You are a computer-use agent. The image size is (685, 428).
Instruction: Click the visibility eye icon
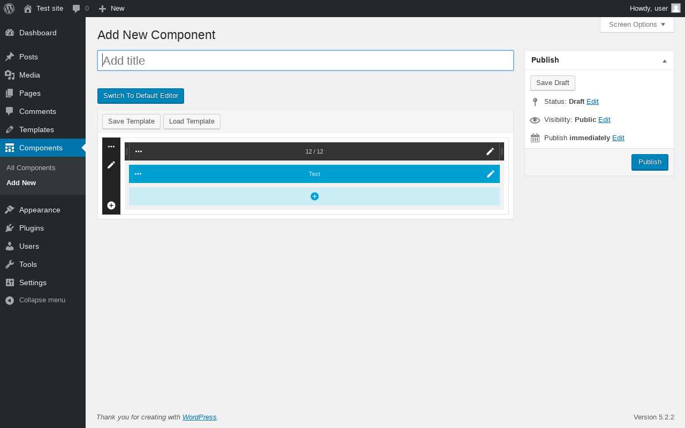[x=535, y=120]
